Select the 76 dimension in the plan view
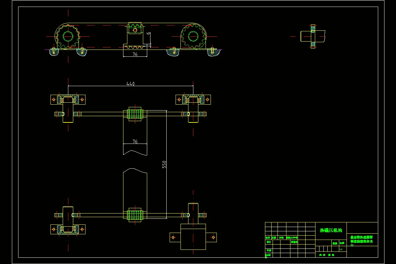The image size is (396, 264). click(x=135, y=142)
